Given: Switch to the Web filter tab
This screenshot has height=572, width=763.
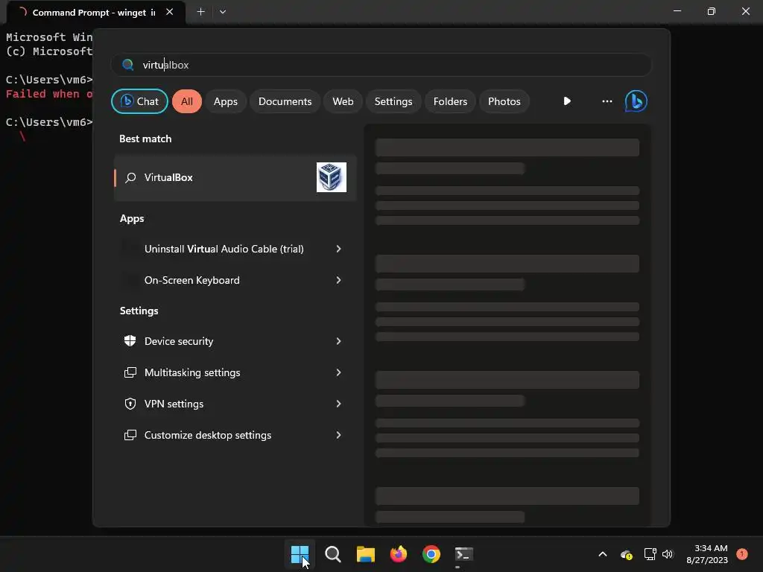Looking at the screenshot, I should click(343, 101).
